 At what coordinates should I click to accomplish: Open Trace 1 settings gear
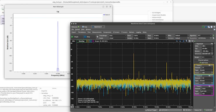[210, 65]
